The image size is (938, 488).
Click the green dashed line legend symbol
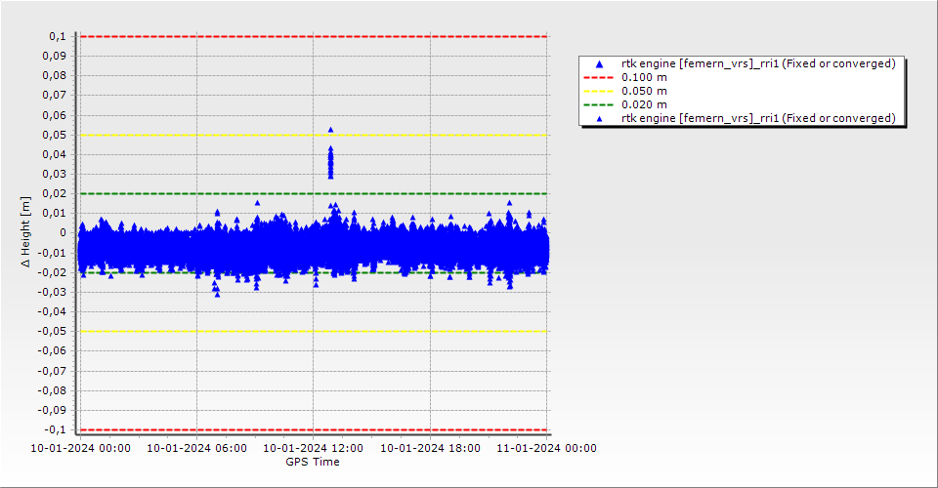(600, 104)
